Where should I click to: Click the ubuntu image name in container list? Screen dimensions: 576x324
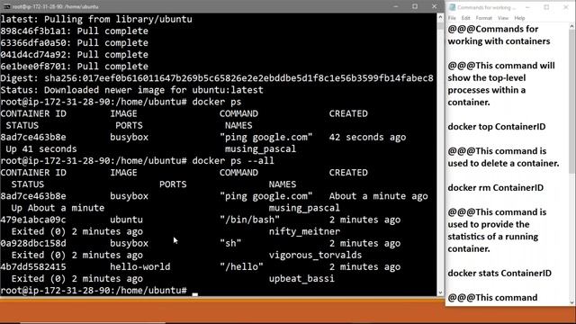[x=126, y=220]
